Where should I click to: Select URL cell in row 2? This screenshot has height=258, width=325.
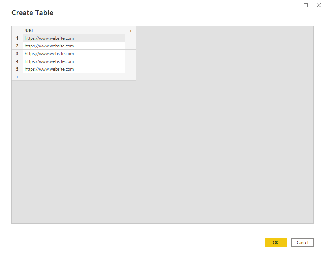pyautogui.click(x=74, y=46)
